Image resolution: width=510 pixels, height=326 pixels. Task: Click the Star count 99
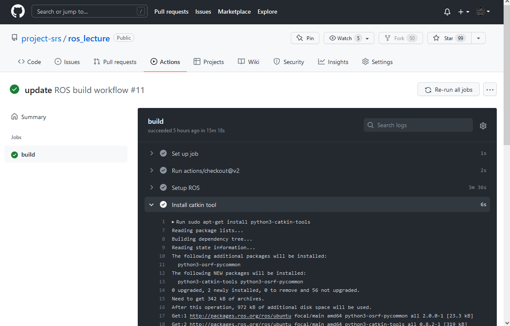pos(461,38)
